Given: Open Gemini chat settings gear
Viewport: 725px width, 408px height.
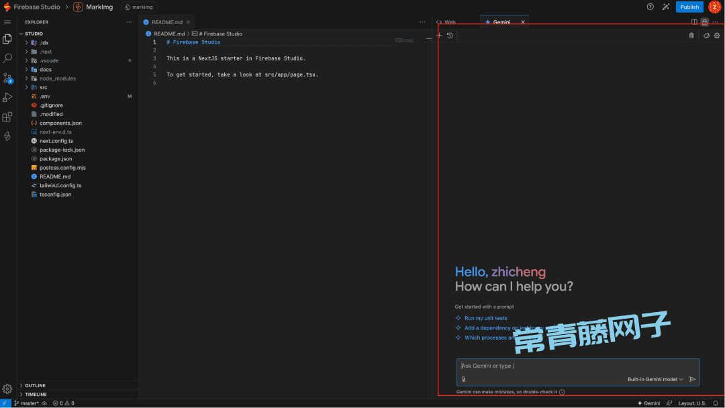Looking at the screenshot, I should coord(717,36).
